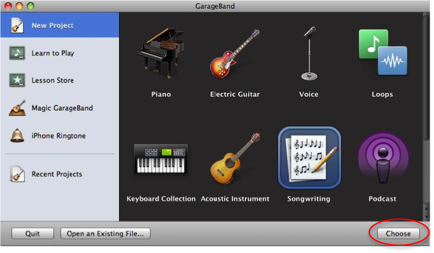Click the Piano label text
Screen dimensions: 434x253
[161, 94]
